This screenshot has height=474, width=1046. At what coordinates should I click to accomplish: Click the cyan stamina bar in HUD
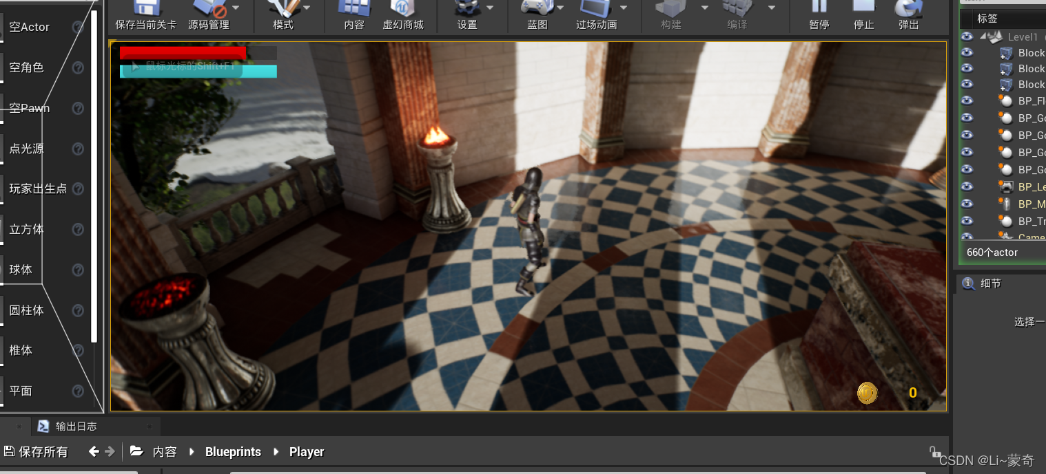(x=198, y=72)
